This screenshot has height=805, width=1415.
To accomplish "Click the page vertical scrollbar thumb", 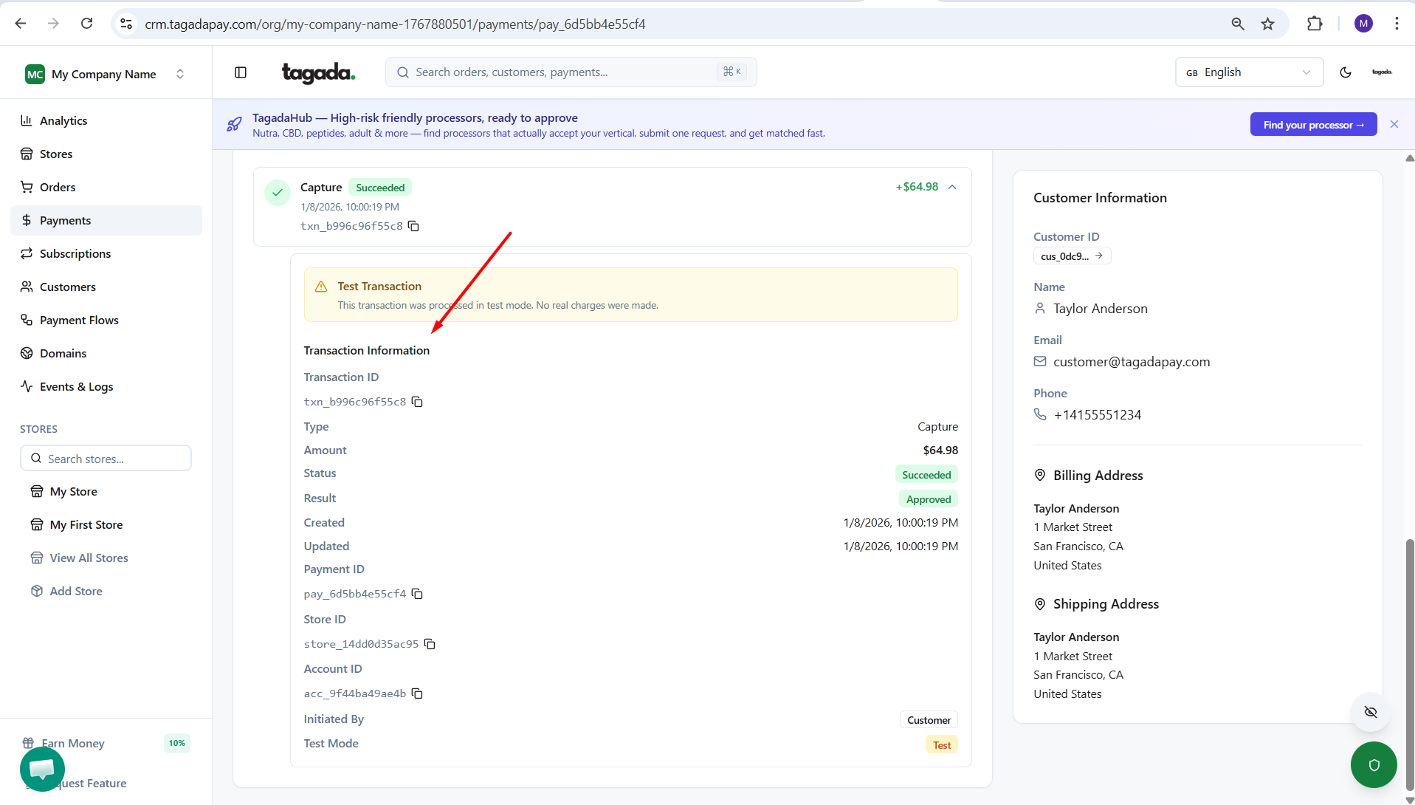I will (1409, 665).
